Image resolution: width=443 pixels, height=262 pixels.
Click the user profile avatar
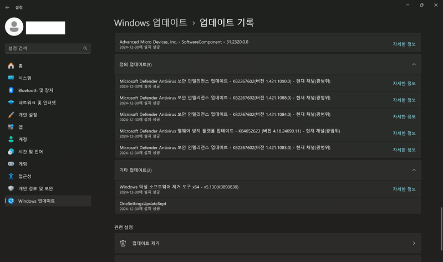pyautogui.click(x=14, y=27)
